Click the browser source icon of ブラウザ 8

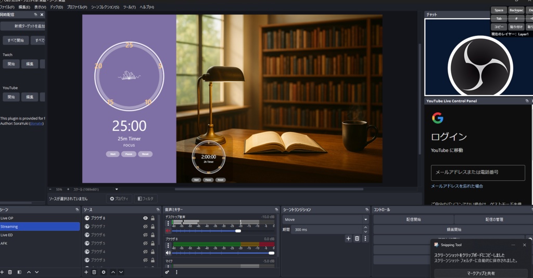[87, 218]
